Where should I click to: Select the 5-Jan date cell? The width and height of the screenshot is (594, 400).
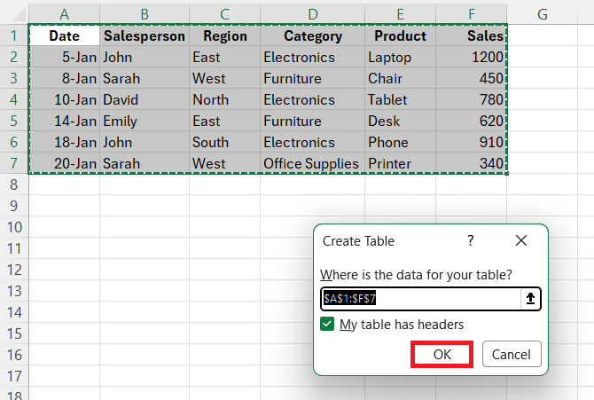[x=64, y=57]
